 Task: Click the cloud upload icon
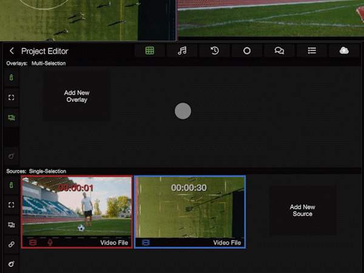(x=344, y=51)
